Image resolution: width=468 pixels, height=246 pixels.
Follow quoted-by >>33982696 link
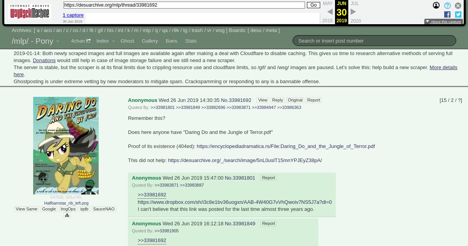tap(213, 107)
